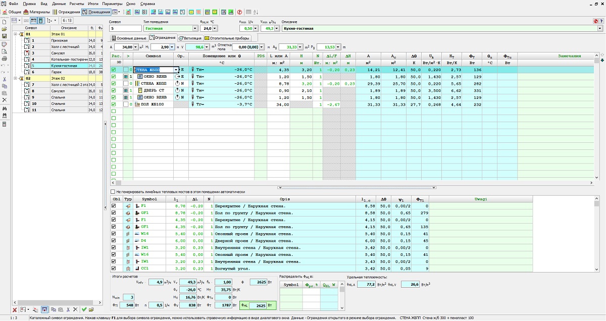The width and height of the screenshot is (606, 321).
Task: Click the green checkmark icon below room tree
Action: pyautogui.click(x=84, y=309)
